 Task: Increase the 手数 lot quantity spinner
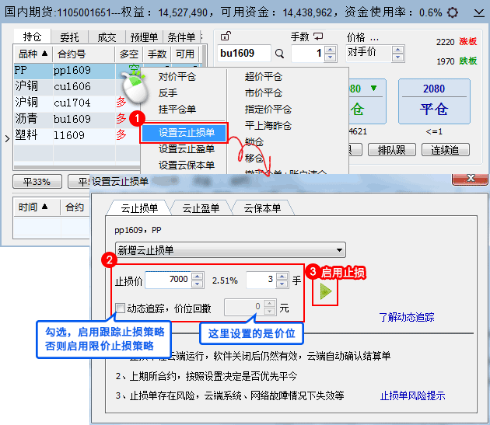pos(330,50)
